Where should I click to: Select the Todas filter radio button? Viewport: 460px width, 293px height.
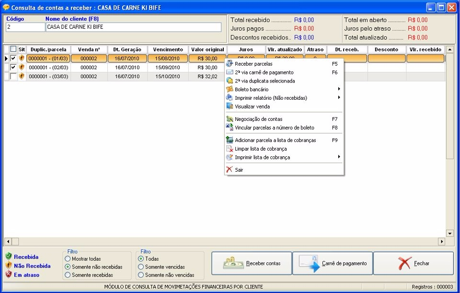(141, 258)
